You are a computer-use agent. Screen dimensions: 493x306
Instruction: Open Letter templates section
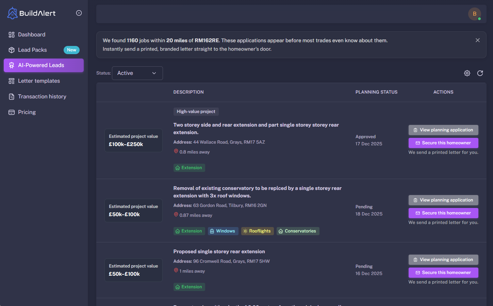pos(39,81)
